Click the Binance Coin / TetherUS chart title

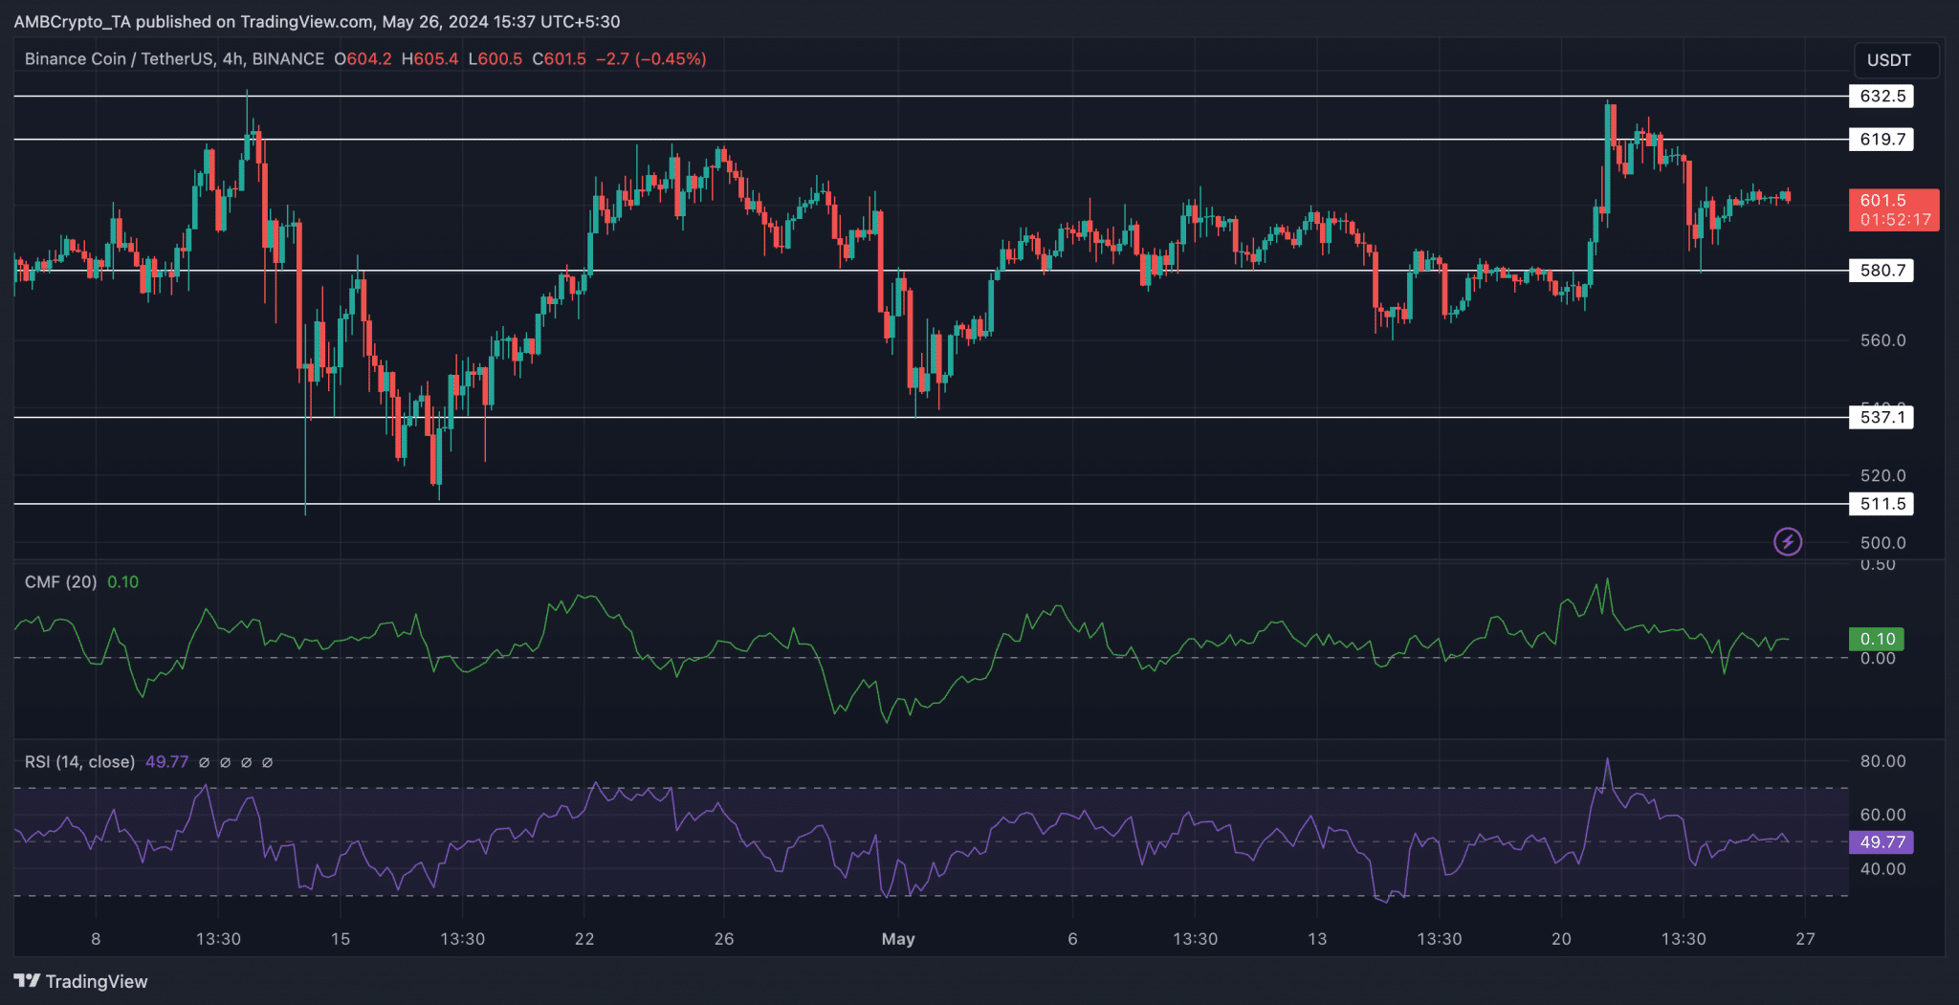coord(174,59)
